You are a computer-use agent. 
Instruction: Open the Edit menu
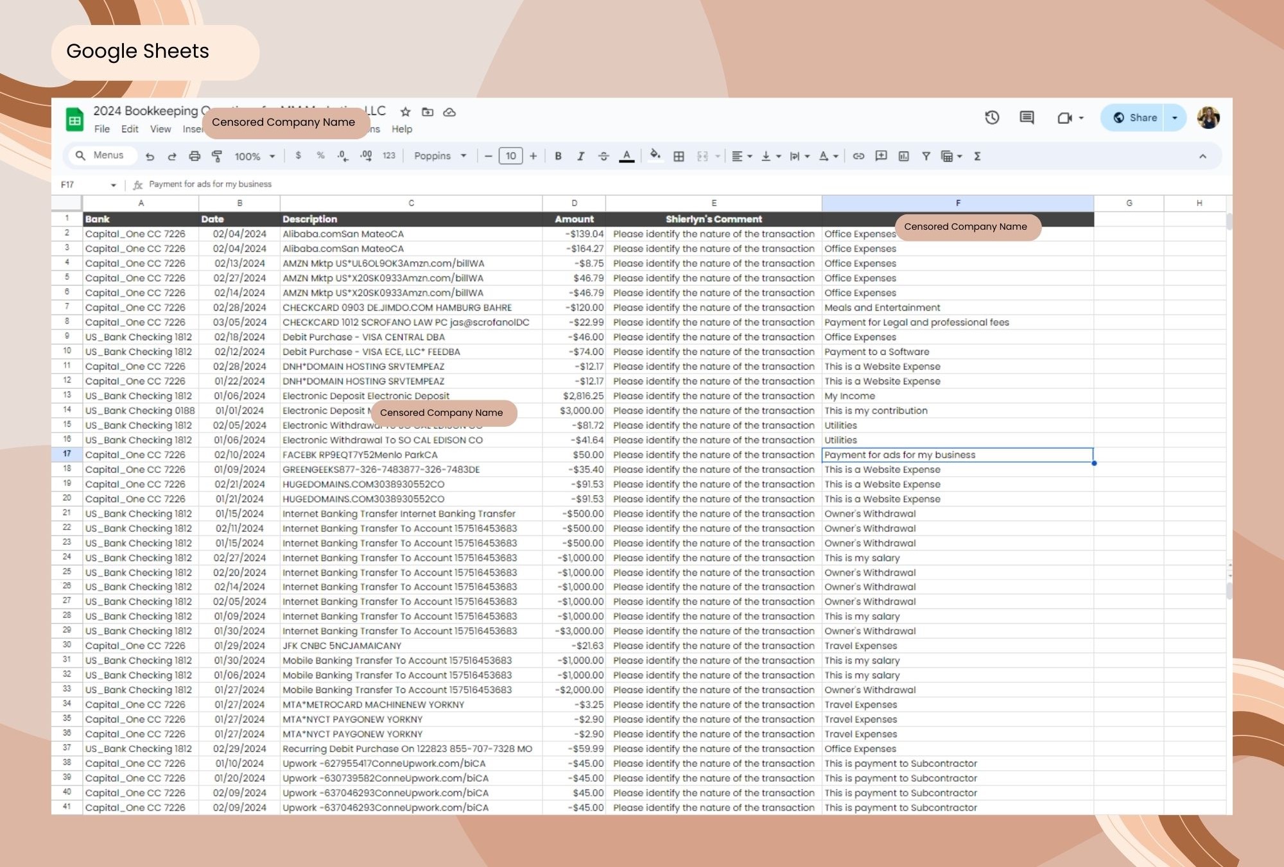point(130,129)
